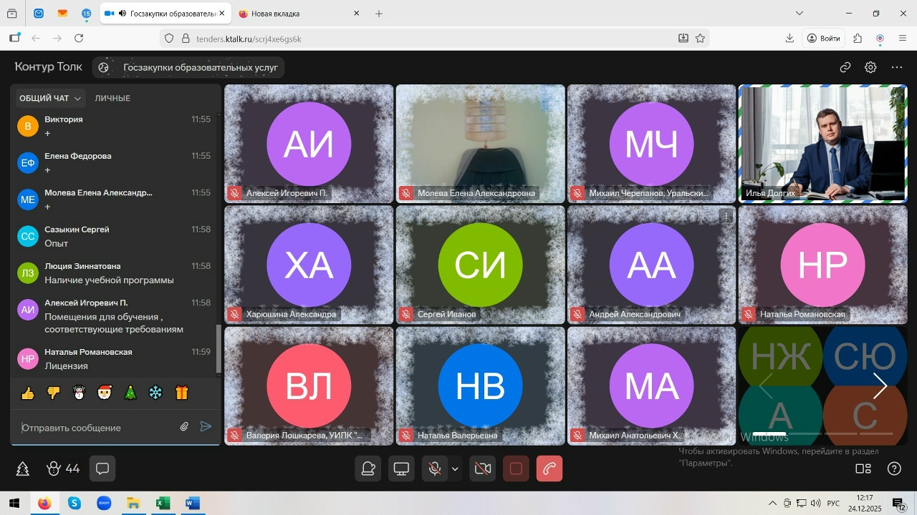Expand the ОБЩИЙ ЧАТ dropdown

pyautogui.click(x=50, y=98)
